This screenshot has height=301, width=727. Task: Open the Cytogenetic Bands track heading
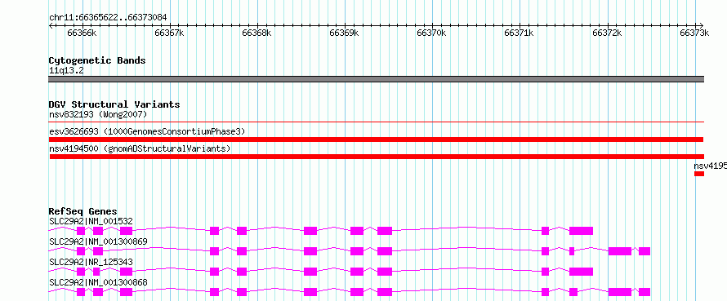pos(97,60)
